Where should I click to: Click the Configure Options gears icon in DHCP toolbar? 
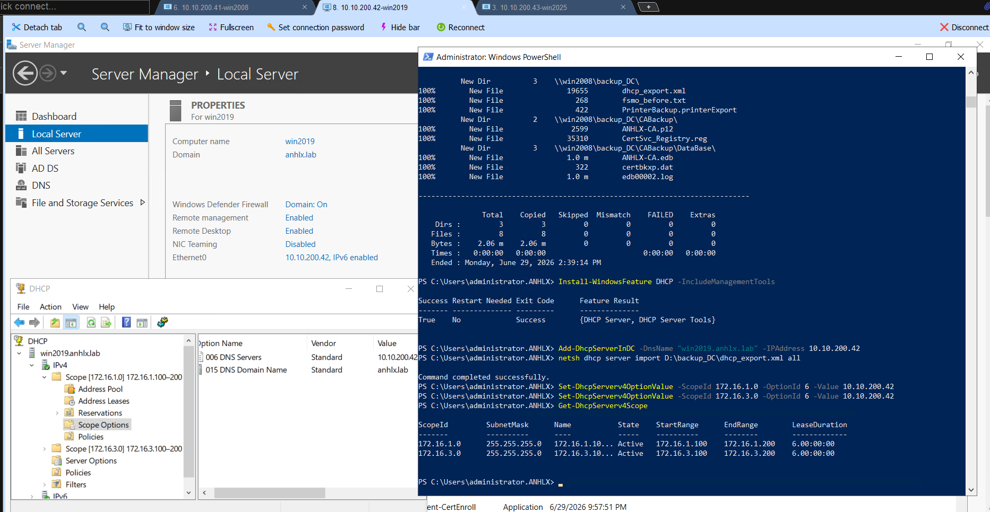[162, 322]
